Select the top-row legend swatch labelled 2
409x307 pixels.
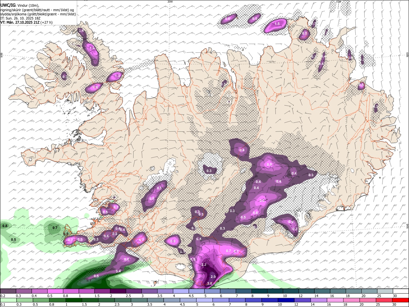[x=118, y=291]
